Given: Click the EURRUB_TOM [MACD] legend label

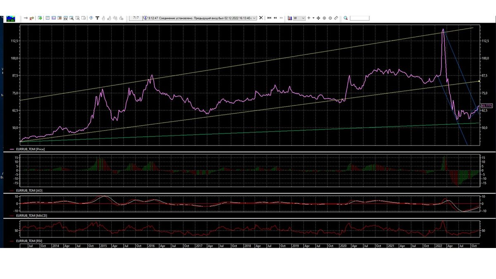Looking at the screenshot, I should pyautogui.click(x=31, y=216).
